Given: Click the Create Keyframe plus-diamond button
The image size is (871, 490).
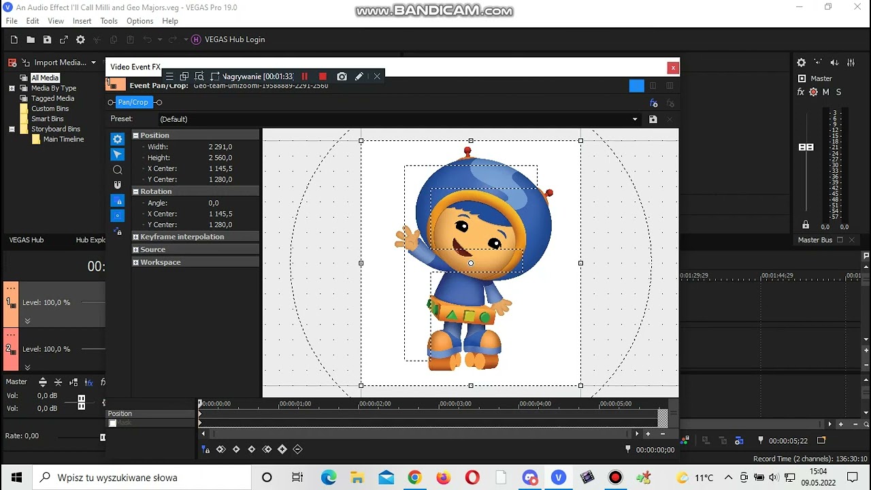Looking at the screenshot, I should [282, 450].
